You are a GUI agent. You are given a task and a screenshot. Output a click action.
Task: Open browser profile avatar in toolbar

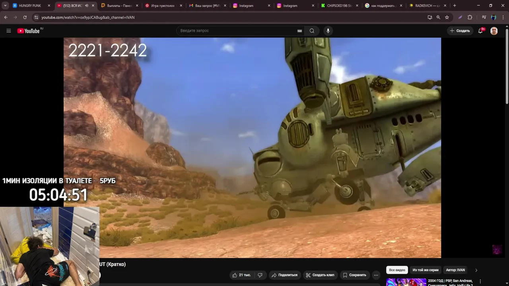click(493, 17)
